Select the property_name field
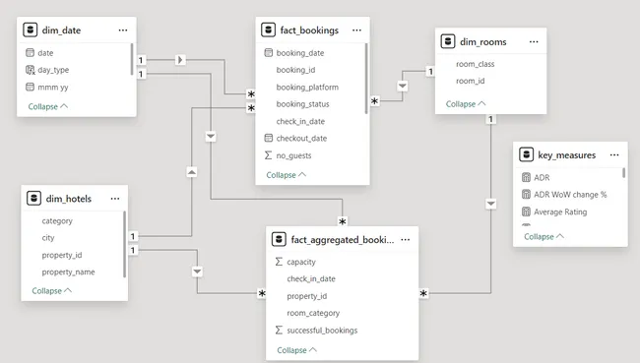Image resolution: width=640 pixels, height=363 pixels. tap(68, 272)
